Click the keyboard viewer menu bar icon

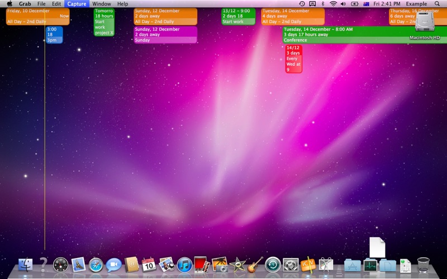coord(312,4)
